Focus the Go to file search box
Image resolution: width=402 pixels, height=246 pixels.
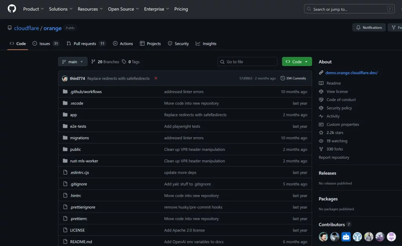click(x=247, y=62)
